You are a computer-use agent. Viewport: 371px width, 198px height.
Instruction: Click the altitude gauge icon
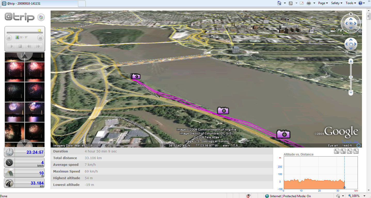click(x=9, y=173)
